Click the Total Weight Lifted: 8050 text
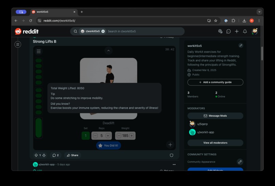This screenshot has height=186, width=275. point(67,88)
